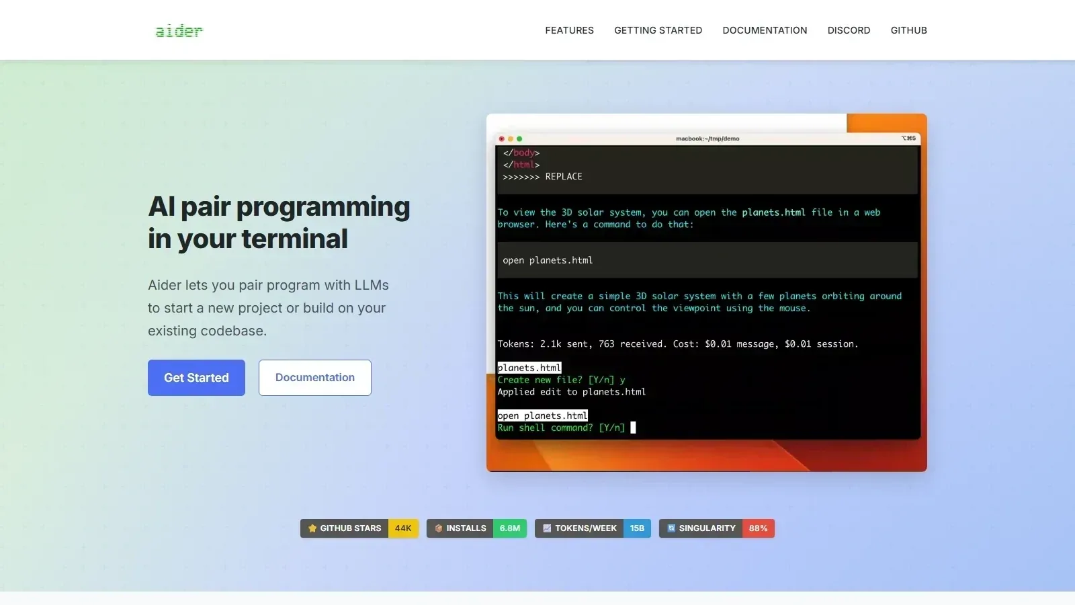Screen dimensions: 1075x605
Task: Click '>>>>>>> REPLACE' line in terminal
Action: [542, 177]
